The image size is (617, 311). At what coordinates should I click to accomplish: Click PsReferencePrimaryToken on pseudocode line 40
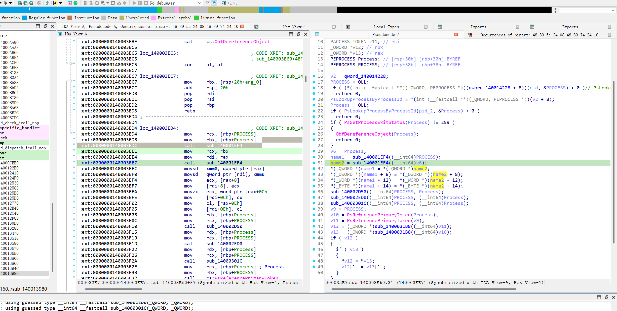378,215
